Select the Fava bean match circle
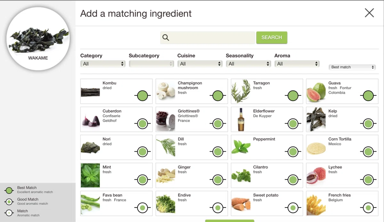 [x=142, y=208]
